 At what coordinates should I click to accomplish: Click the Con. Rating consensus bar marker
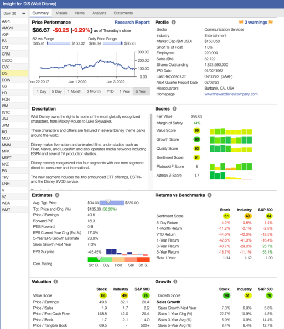(99, 258)
